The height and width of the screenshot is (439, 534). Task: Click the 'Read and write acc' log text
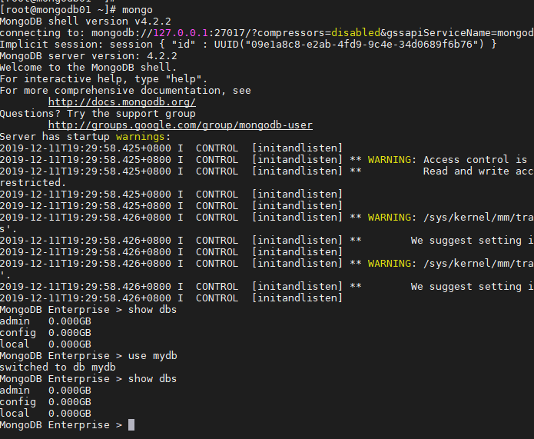[x=479, y=171]
